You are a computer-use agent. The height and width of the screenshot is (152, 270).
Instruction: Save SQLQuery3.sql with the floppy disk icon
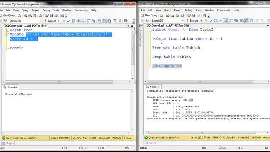pyautogui.click(x=194, y=16)
